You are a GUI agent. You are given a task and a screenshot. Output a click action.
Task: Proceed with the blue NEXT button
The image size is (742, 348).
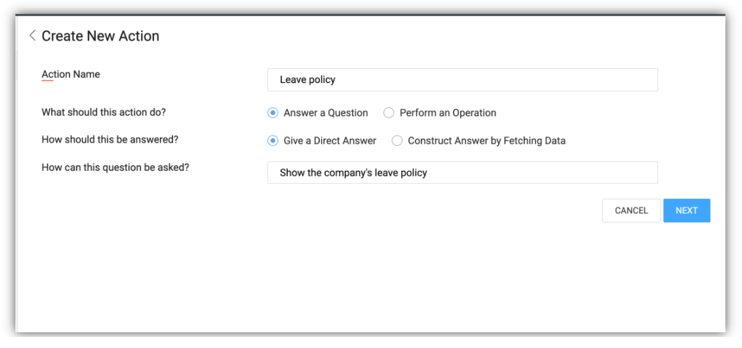(x=686, y=211)
